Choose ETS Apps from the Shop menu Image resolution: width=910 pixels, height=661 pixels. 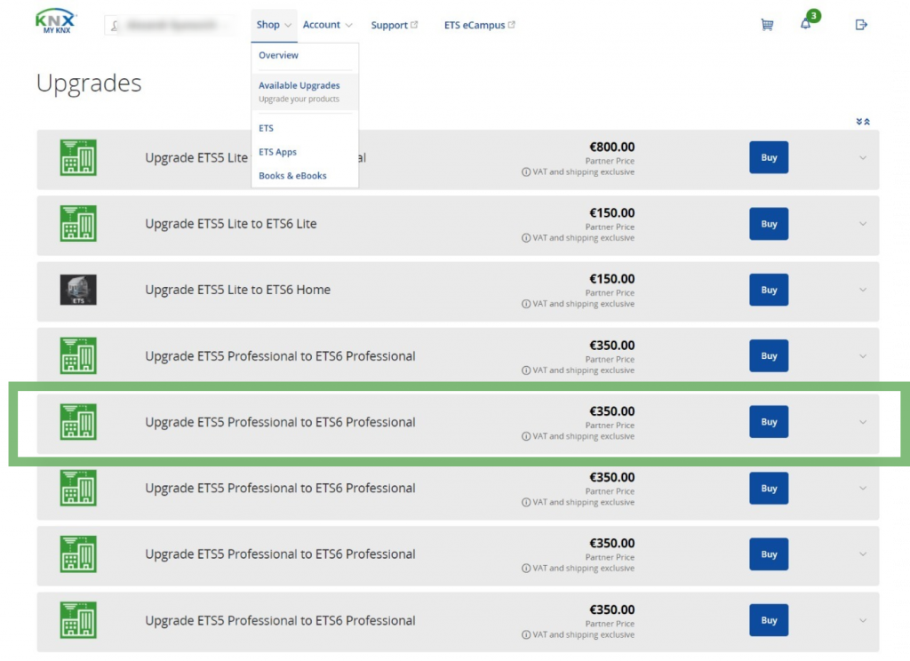coord(277,152)
